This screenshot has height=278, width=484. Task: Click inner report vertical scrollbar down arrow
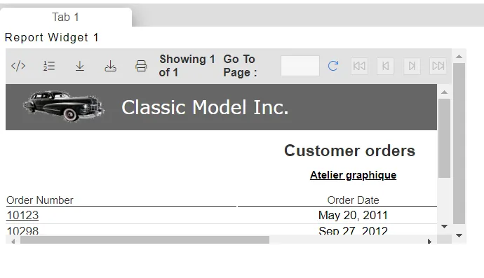click(445, 226)
